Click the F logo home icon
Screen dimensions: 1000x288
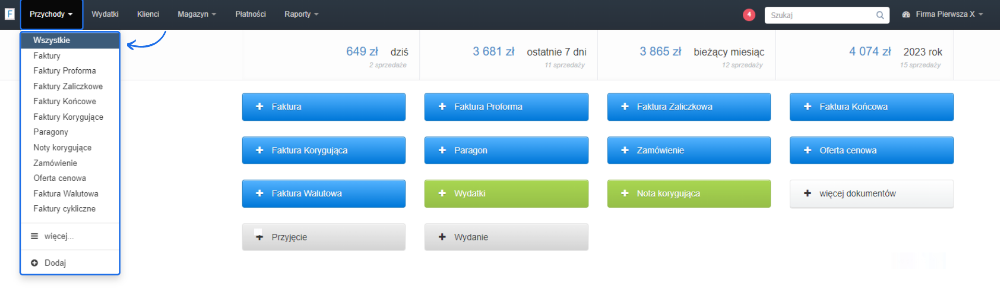point(9,14)
